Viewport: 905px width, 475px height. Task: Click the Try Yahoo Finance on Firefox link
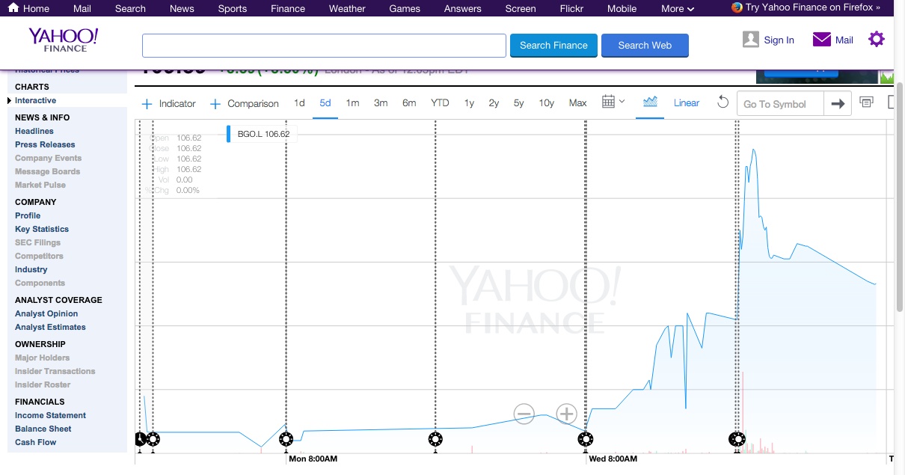coord(813,7)
